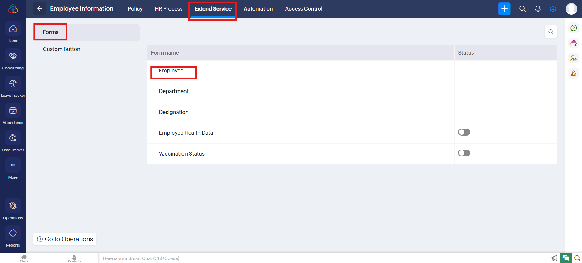Select Forms in left menu

pyautogui.click(x=86, y=32)
